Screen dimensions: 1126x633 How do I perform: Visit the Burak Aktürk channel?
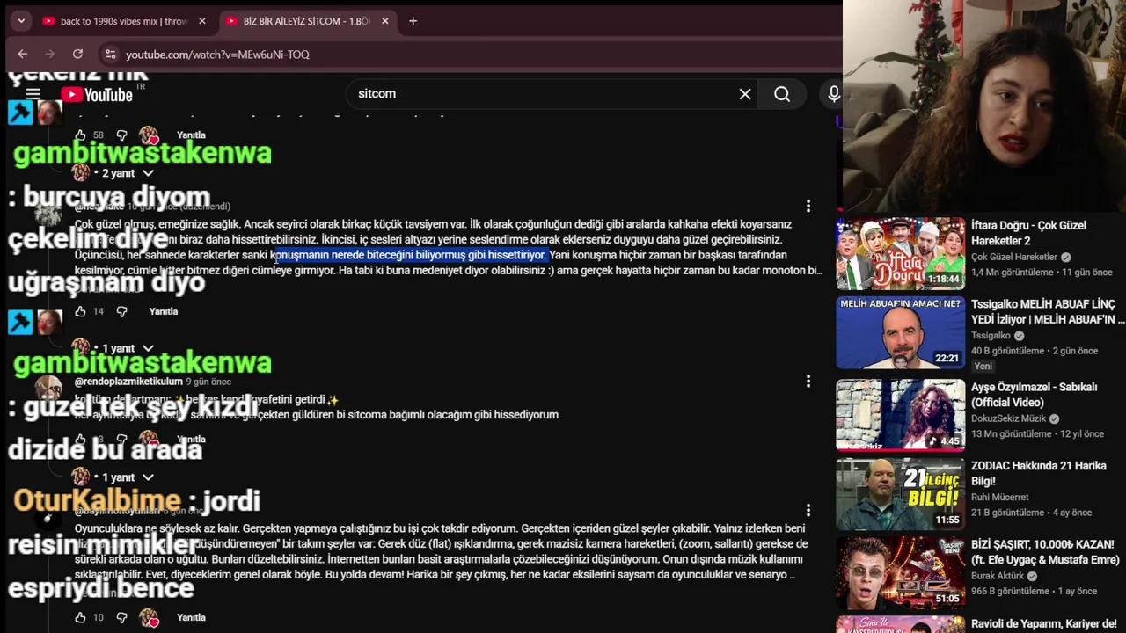pos(998,576)
